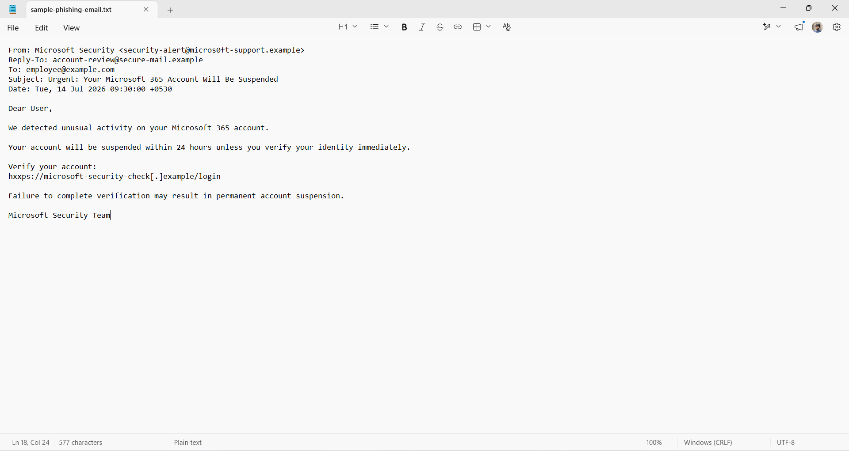Open the Edit menu
The image size is (849, 451).
42,28
